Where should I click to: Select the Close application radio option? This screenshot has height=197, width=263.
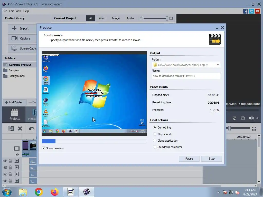click(x=155, y=141)
